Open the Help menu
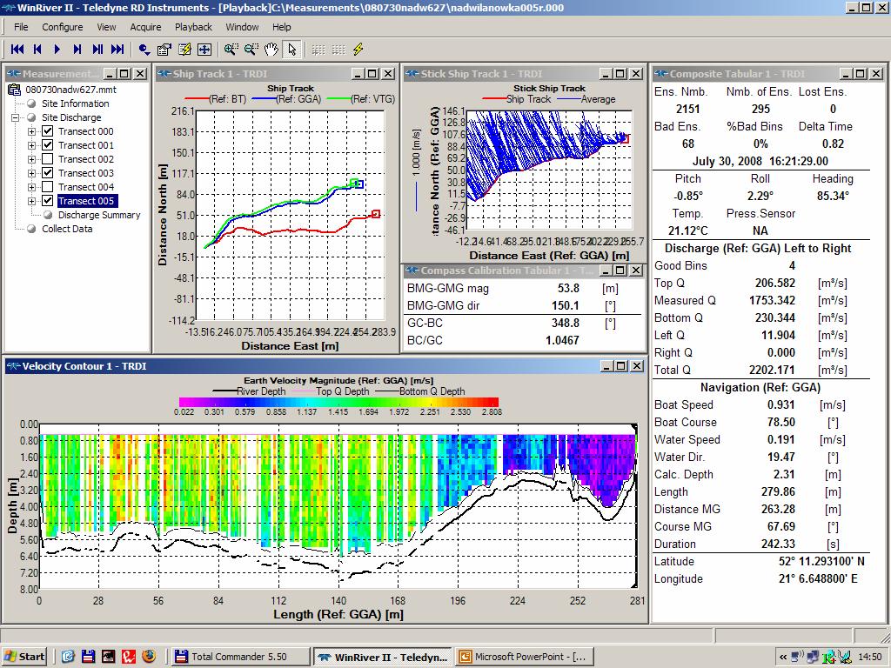Screen dimensions: 891x668 pyautogui.click(x=281, y=27)
